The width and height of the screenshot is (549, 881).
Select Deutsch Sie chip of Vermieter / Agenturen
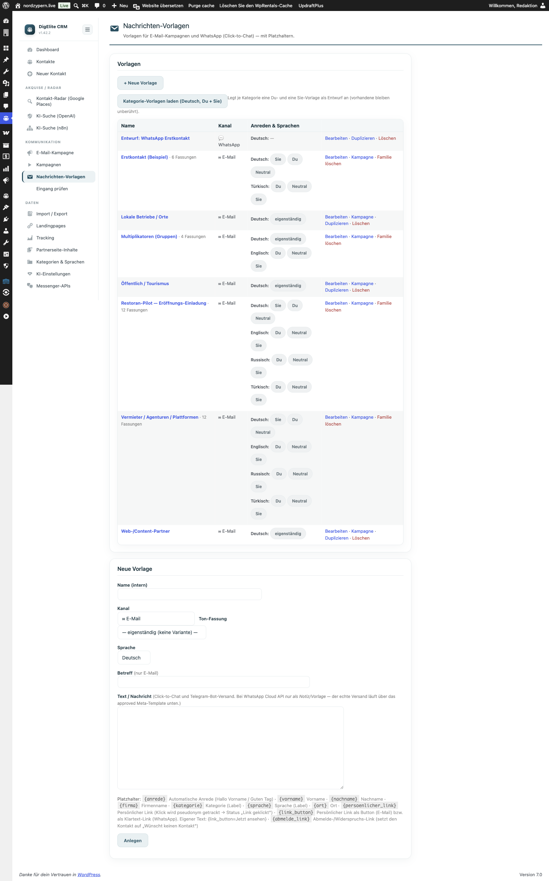pyautogui.click(x=278, y=419)
